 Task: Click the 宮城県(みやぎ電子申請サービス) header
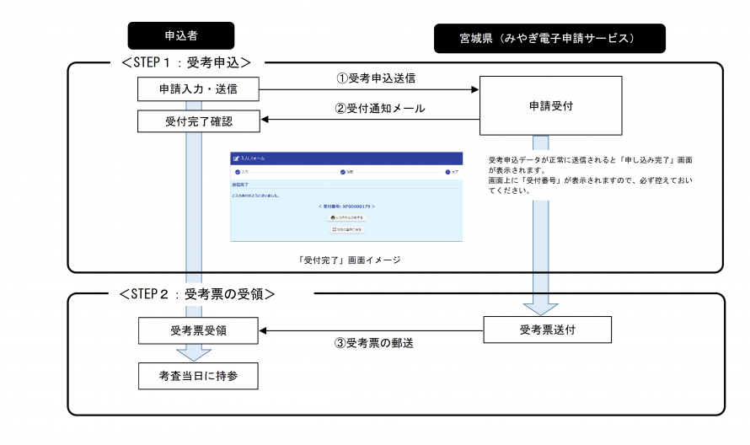pyautogui.click(x=549, y=39)
